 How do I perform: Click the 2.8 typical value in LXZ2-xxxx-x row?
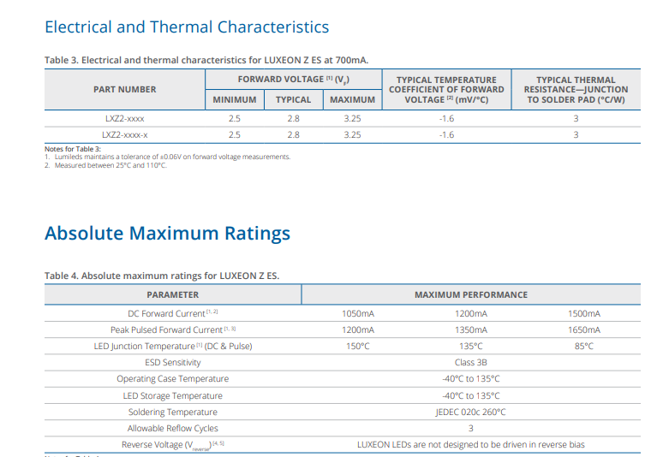[x=294, y=134]
